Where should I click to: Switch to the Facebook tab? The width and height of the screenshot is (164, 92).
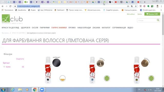(x=133, y=2)
